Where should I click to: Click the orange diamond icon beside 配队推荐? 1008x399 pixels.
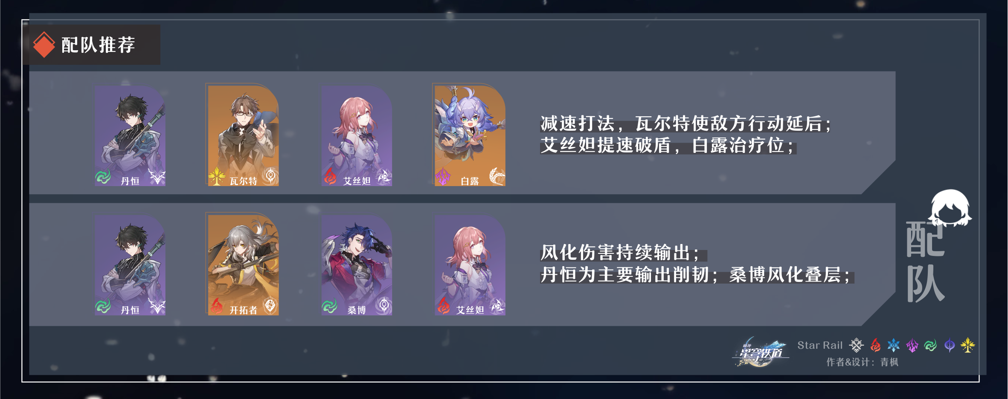click(x=44, y=45)
